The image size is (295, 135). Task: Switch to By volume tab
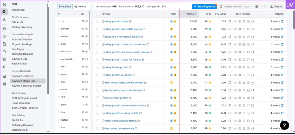click(80, 6)
